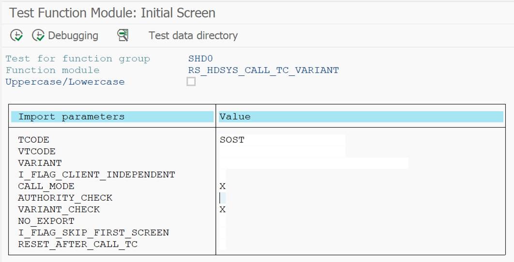Click the I_FLAG_CLIENT_INDEPENDENT value field
The height and width of the screenshot is (262, 514).
click(223, 175)
